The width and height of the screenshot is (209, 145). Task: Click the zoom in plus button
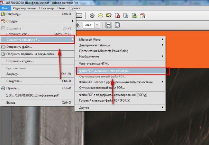coord(78,25)
